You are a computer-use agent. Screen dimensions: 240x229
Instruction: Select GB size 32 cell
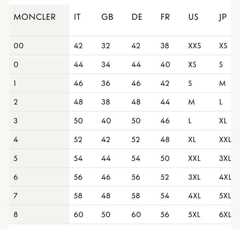click(x=106, y=46)
